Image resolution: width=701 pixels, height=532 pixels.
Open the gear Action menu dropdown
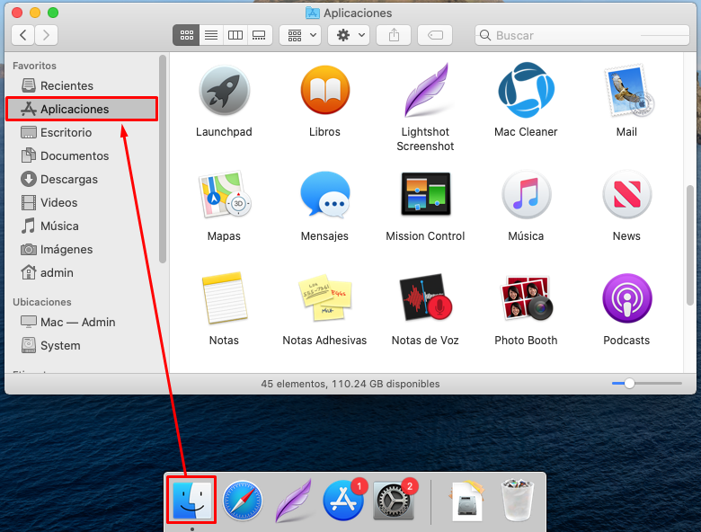click(x=350, y=35)
